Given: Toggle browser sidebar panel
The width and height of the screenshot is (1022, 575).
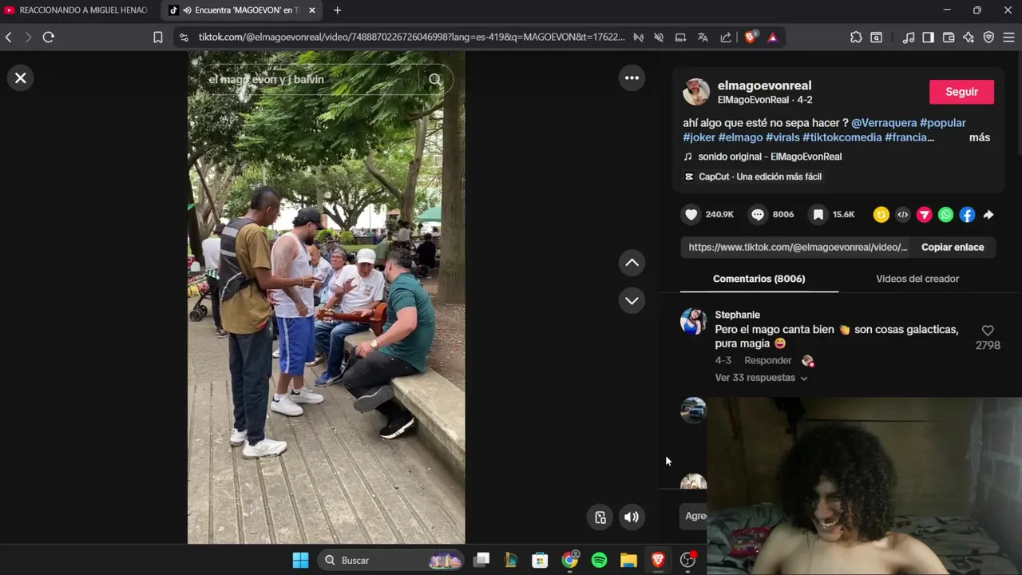Looking at the screenshot, I should coord(928,37).
